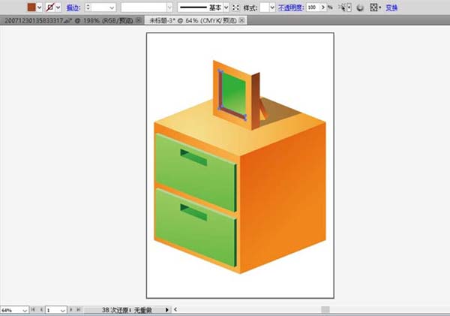The image size is (450, 316).
Task: Select the green picture inside the photo frame
Action: click(235, 95)
